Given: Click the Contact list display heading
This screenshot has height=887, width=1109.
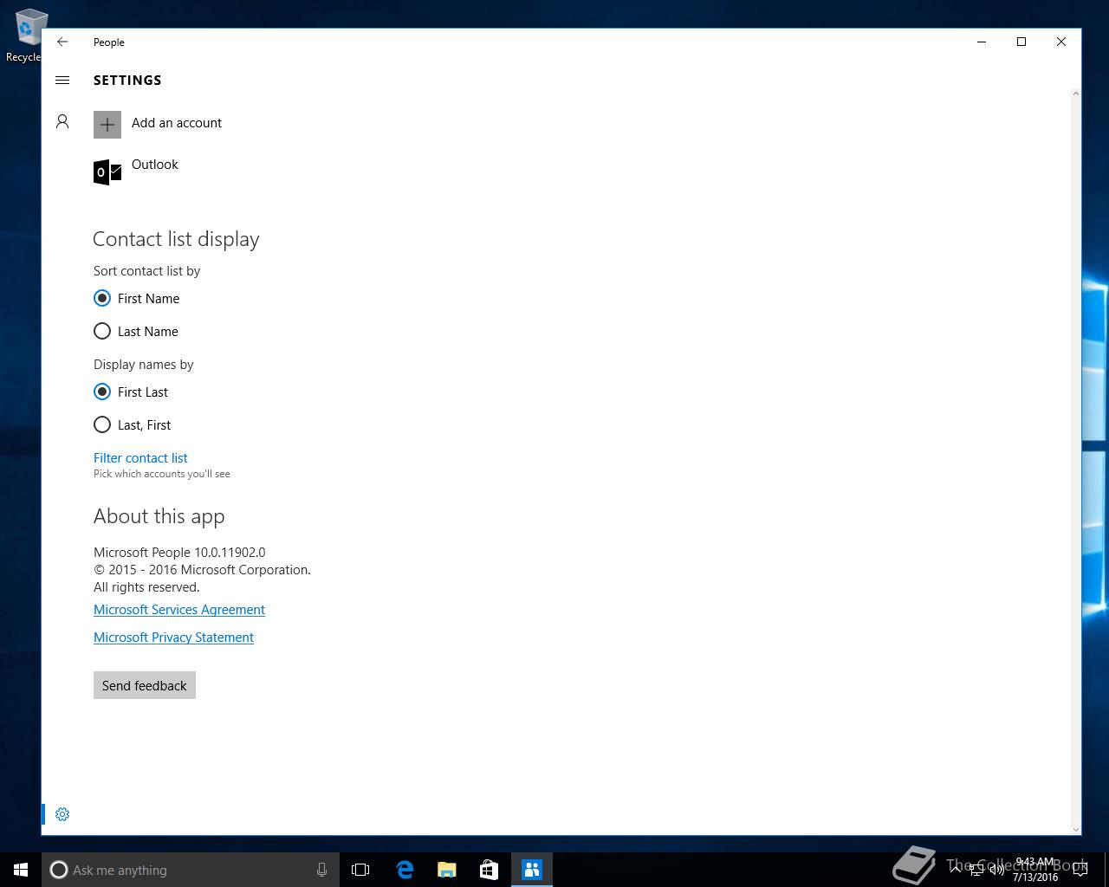Looking at the screenshot, I should [x=176, y=239].
